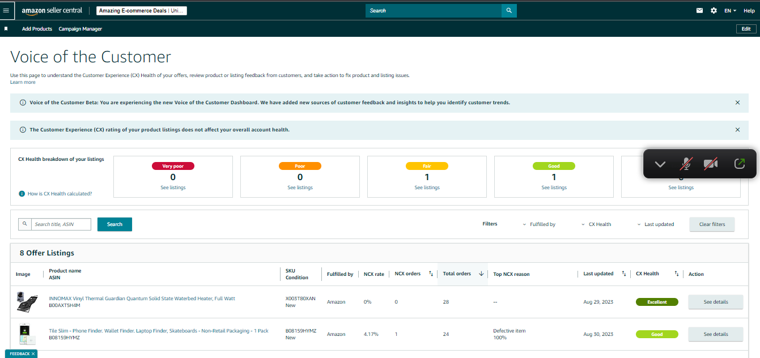Open the EN language dropdown

pyautogui.click(x=730, y=11)
